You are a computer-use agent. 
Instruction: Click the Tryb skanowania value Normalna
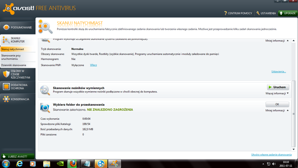click(x=77, y=49)
